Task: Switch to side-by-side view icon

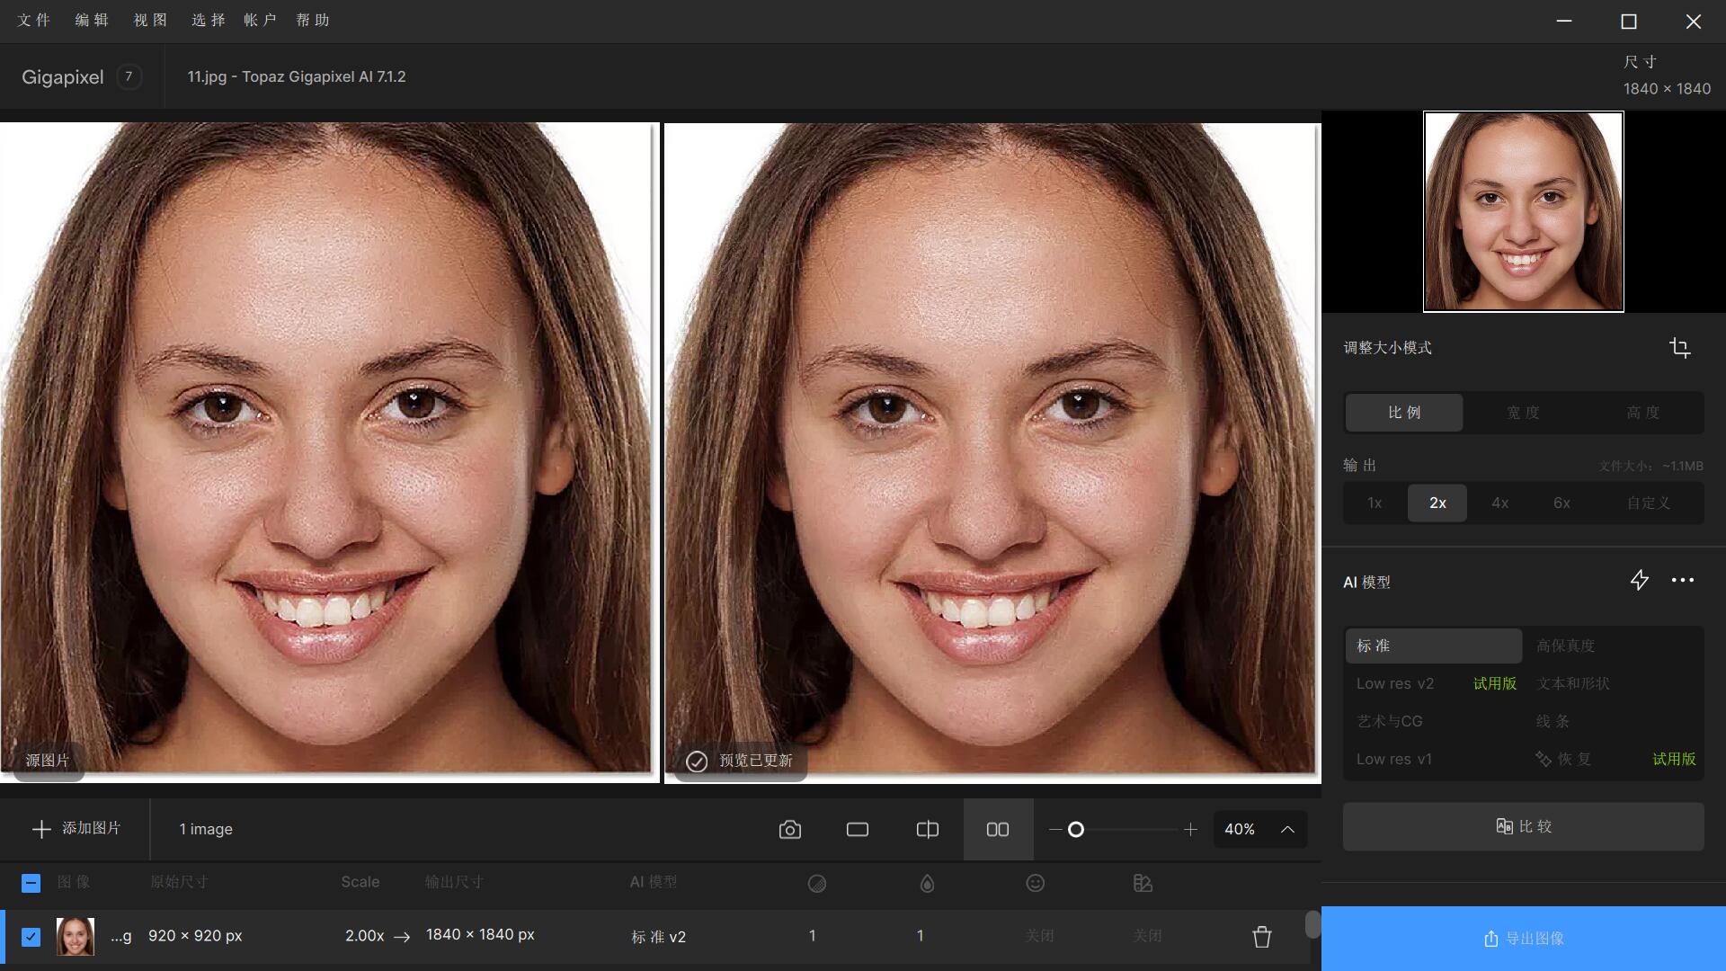Action: [998, 830]
